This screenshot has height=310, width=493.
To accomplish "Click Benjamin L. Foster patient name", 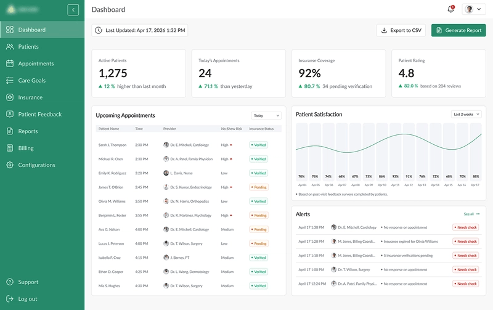I will (x=112, y=215).
